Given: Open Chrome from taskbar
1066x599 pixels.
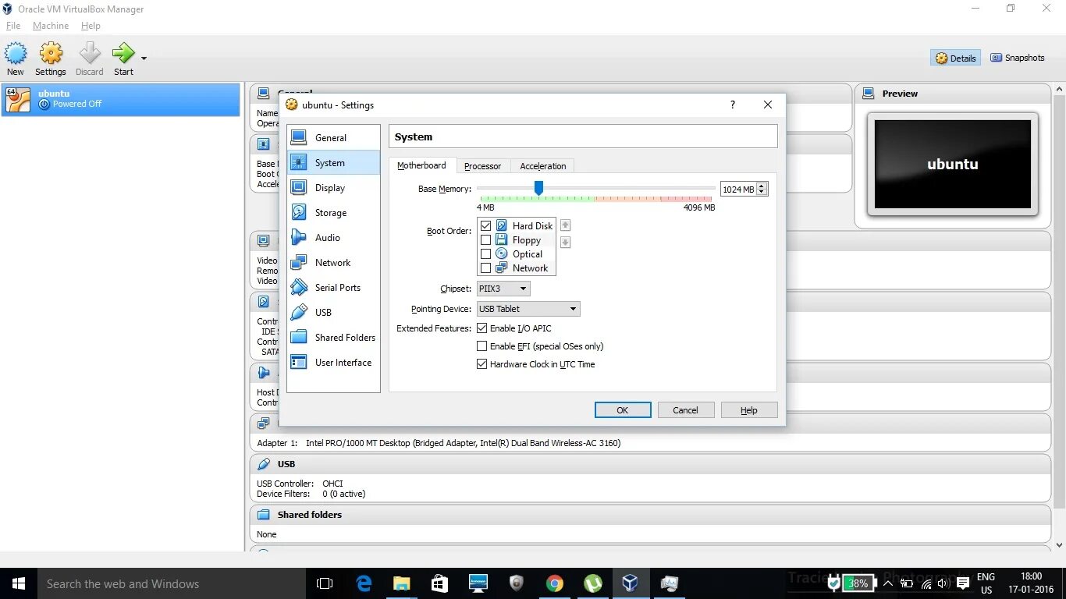Looking at the screenshot, I should pyautogui.click(x=555, y=583).
